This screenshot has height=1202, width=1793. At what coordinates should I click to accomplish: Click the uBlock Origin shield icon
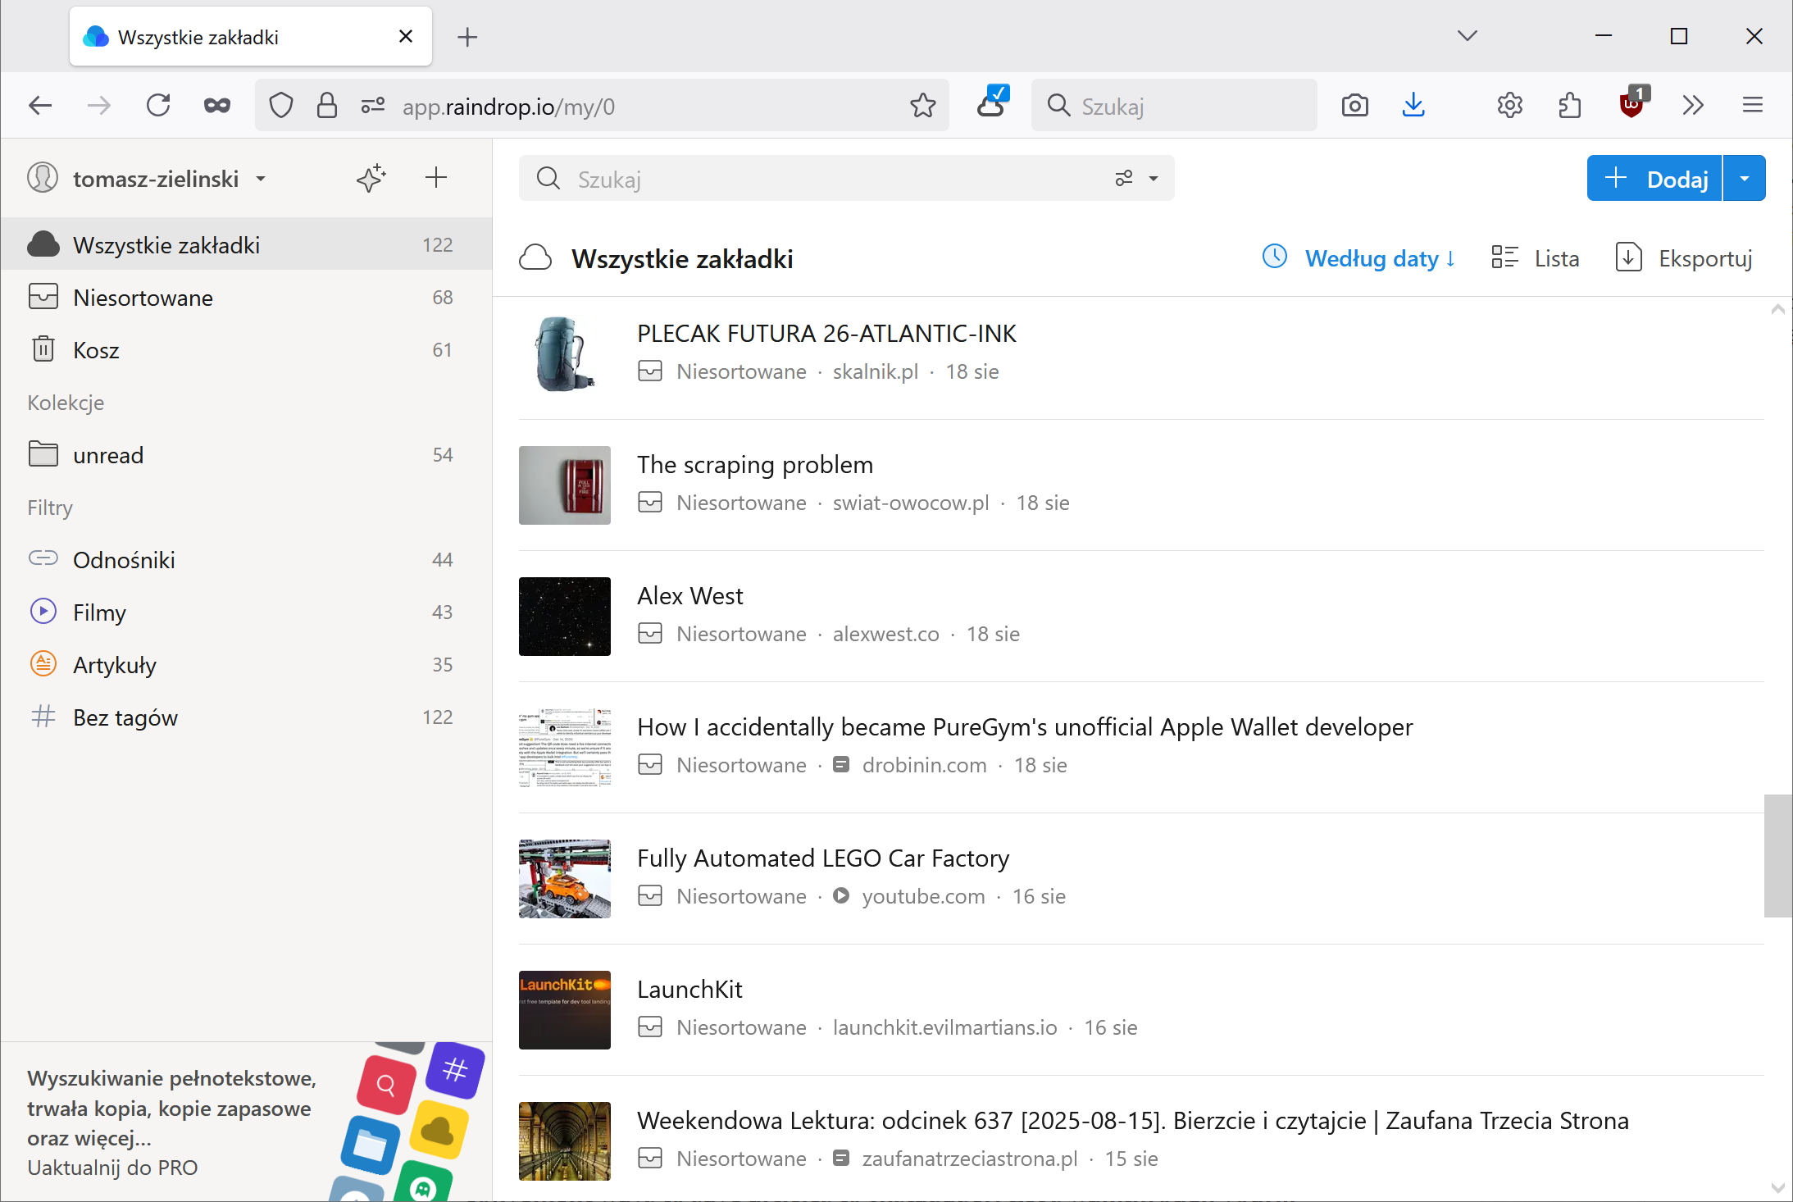click(1633, 103)
